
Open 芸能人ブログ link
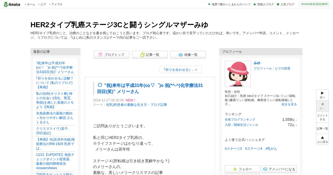265,4
